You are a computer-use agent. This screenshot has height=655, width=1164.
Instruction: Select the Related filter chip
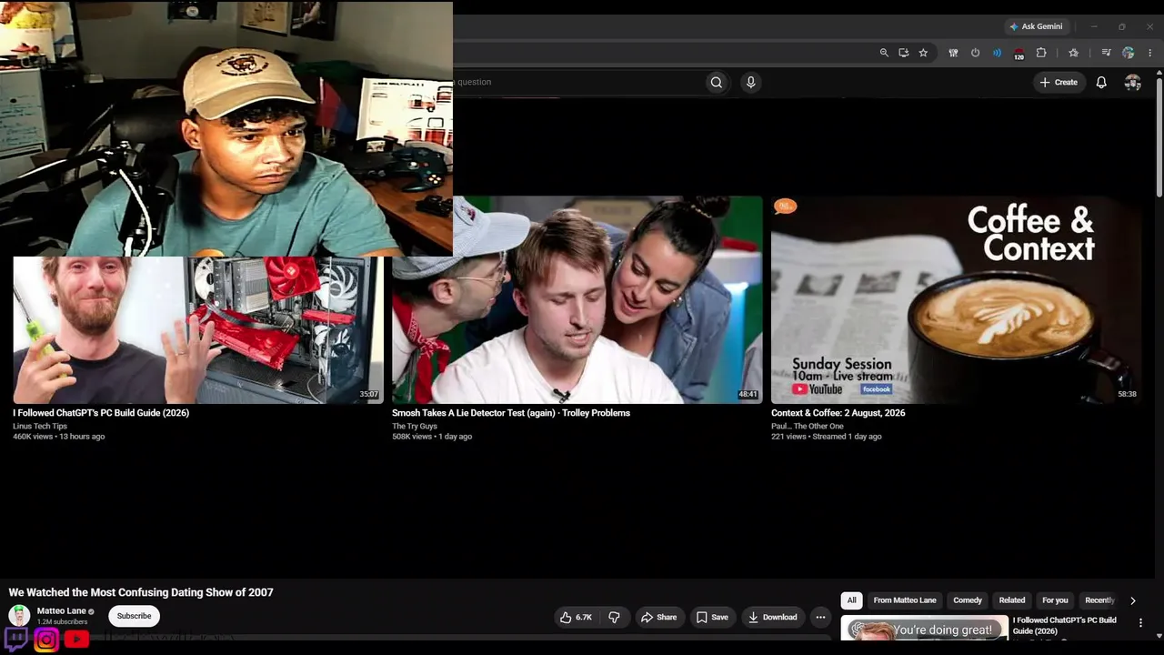pos(1012,600)
